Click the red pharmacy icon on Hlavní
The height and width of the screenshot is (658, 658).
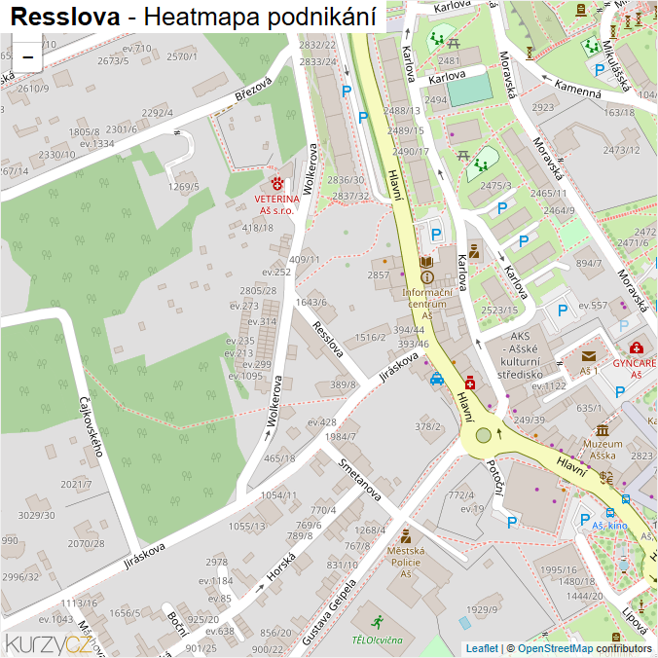(470, 383)
